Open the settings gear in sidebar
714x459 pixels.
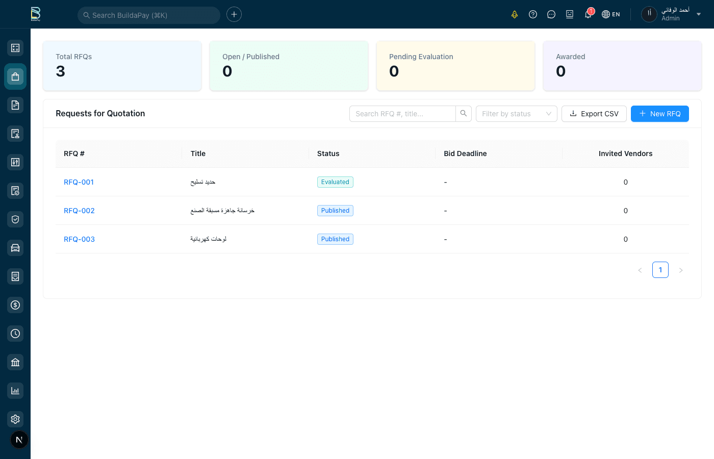(x=15, y=419)
